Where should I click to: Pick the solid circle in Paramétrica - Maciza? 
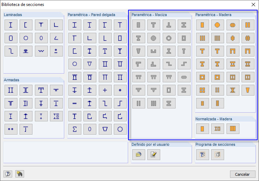pyautogui.click(x=154, y=38)
